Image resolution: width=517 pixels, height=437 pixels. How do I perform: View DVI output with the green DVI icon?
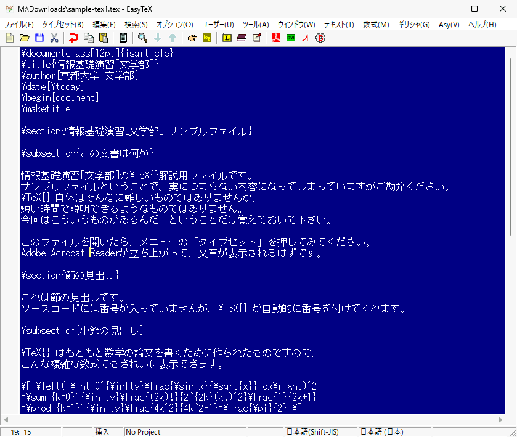[x=291, y=38]
